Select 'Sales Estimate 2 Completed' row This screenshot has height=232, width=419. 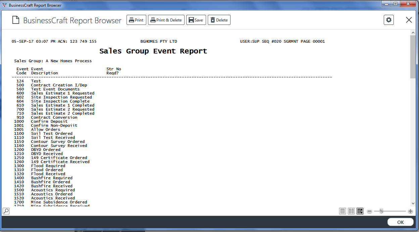point(63,113)
